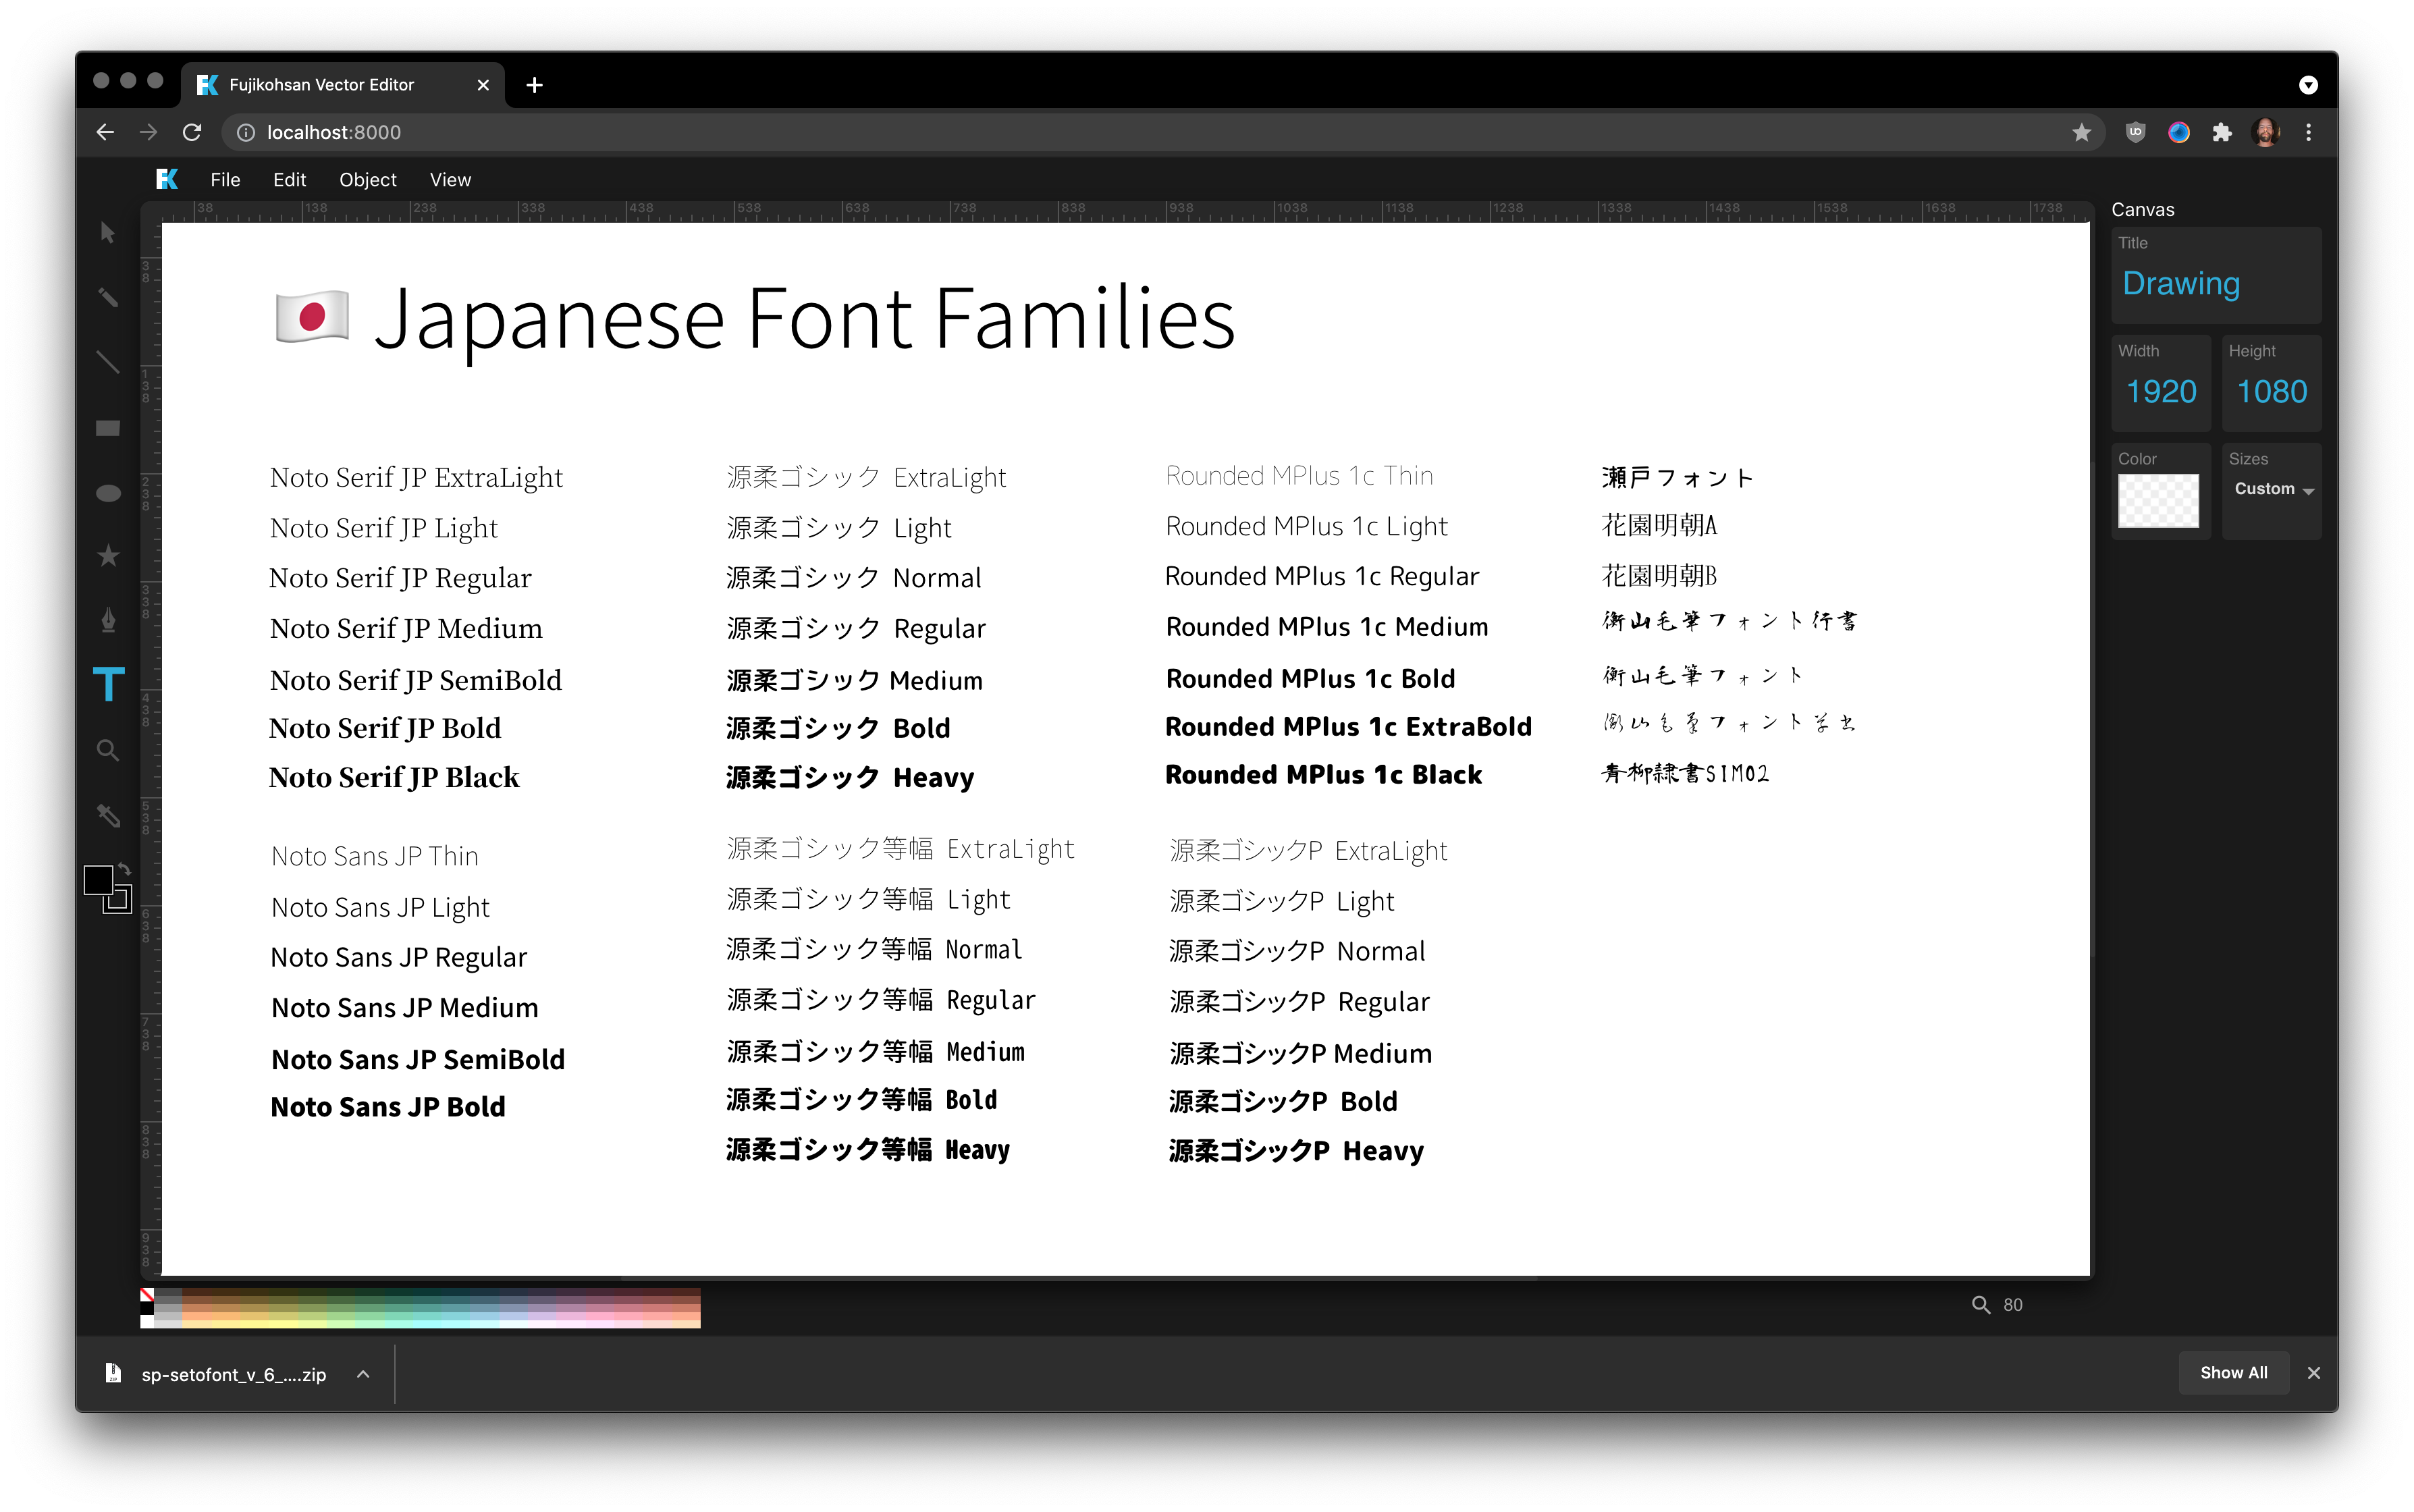Viewport: 2414px width, 1512px height.
Task: Click the stroke color swatch outline
Action: click(118, 899)
